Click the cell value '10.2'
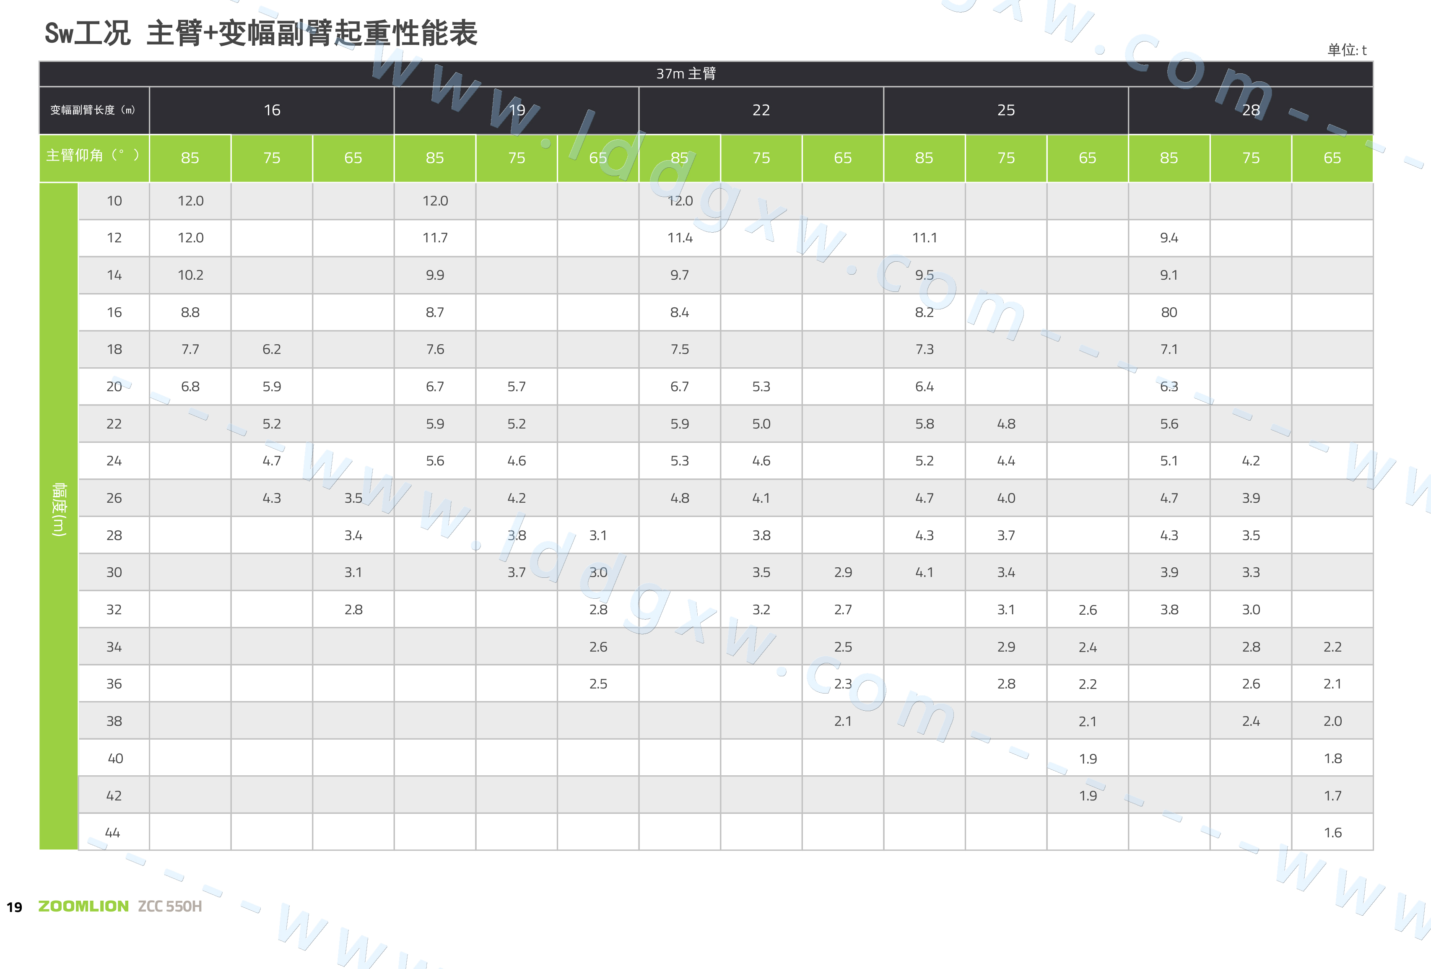The image size is (1431, 969). pos(190,275)
